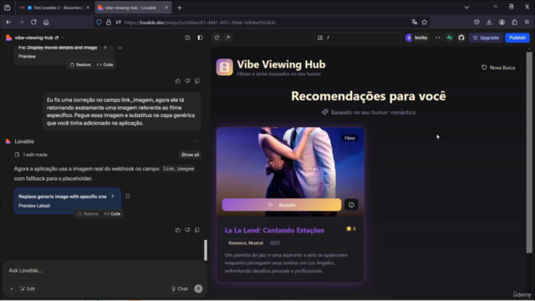The width and height of the screenshot is (535, 301).
Task: Open browser downloads icon
Action: [489, 23]
